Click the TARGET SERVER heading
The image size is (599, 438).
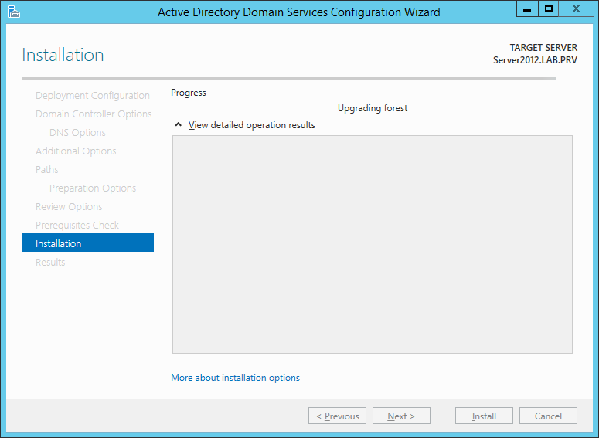[543, 48]
